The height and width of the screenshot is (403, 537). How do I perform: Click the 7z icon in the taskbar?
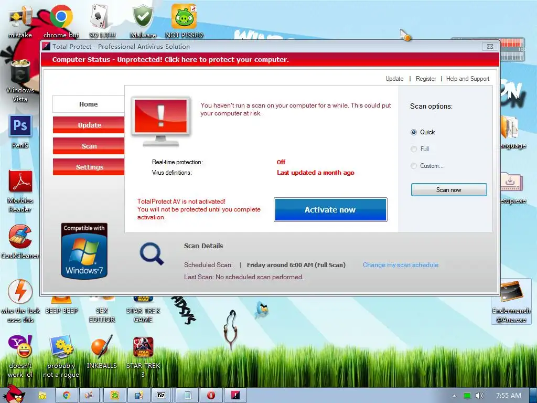click(161, 395)
